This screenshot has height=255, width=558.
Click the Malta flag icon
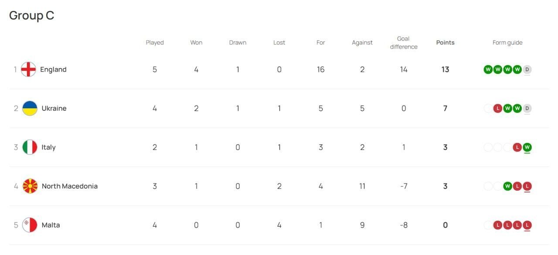pyautogui.click(x=30, y=225)
